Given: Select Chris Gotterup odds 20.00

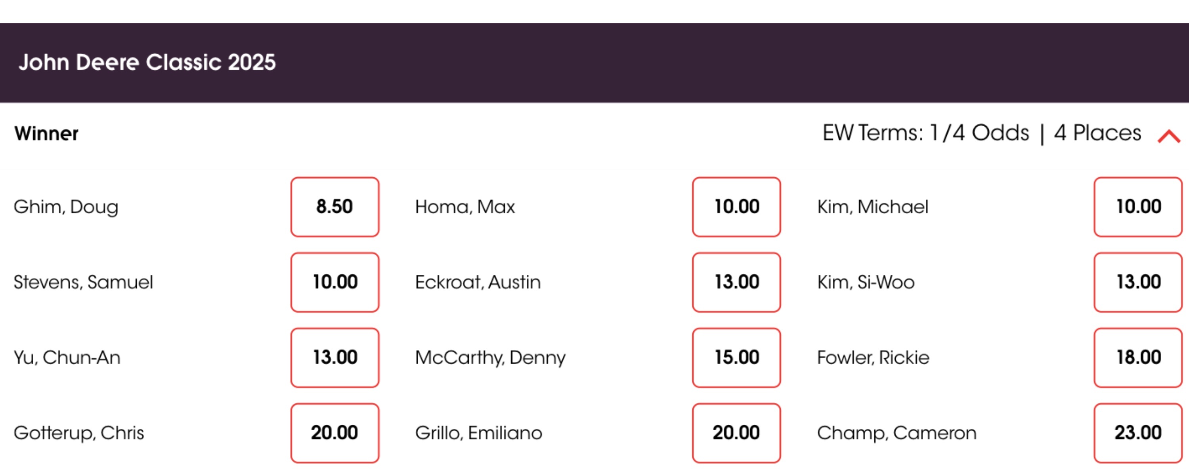Looking at the screenshot, I should [335, 433].
